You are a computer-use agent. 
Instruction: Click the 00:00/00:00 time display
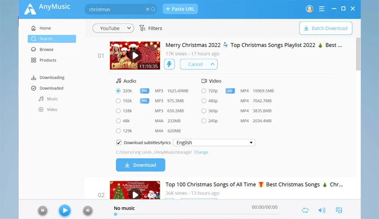[264, 207]
